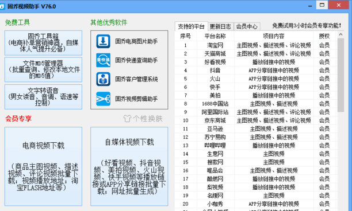Click 免费试用3小时会员专享功能 link

pyautogui.click(x=307, y=26)
